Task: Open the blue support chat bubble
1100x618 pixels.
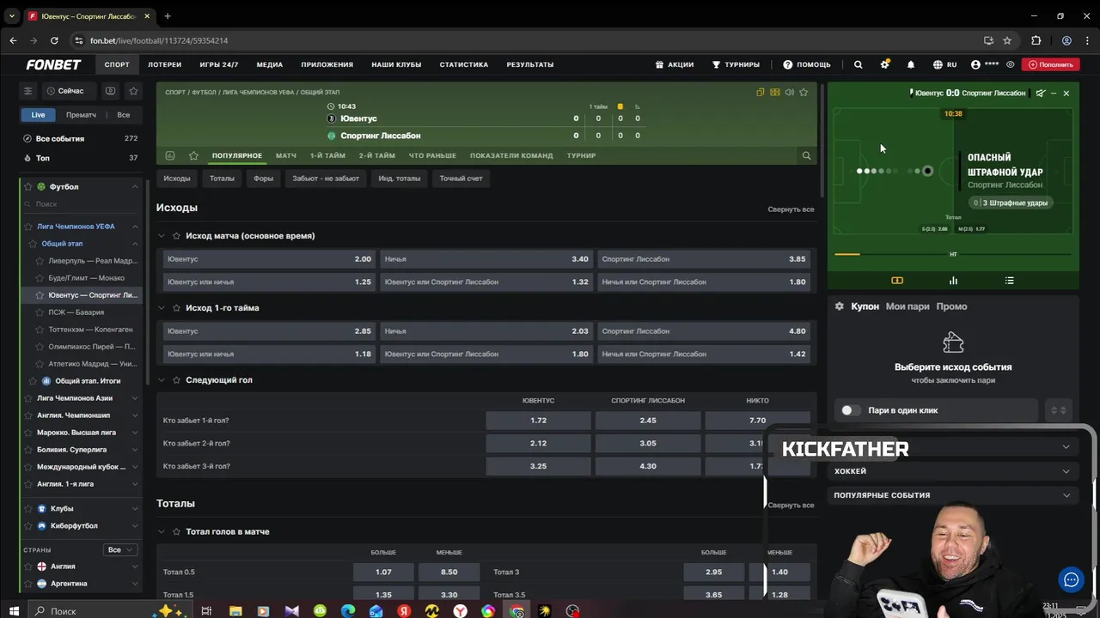Action: click(1071, 579)
